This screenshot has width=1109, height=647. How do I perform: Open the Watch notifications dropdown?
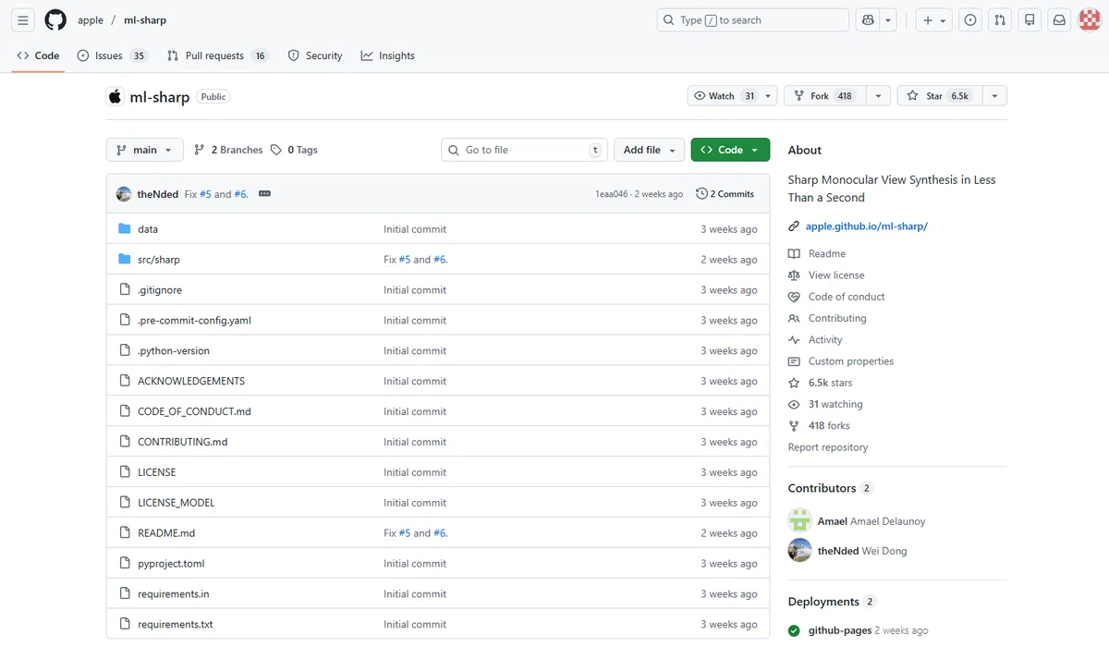[x=733, y=96]
